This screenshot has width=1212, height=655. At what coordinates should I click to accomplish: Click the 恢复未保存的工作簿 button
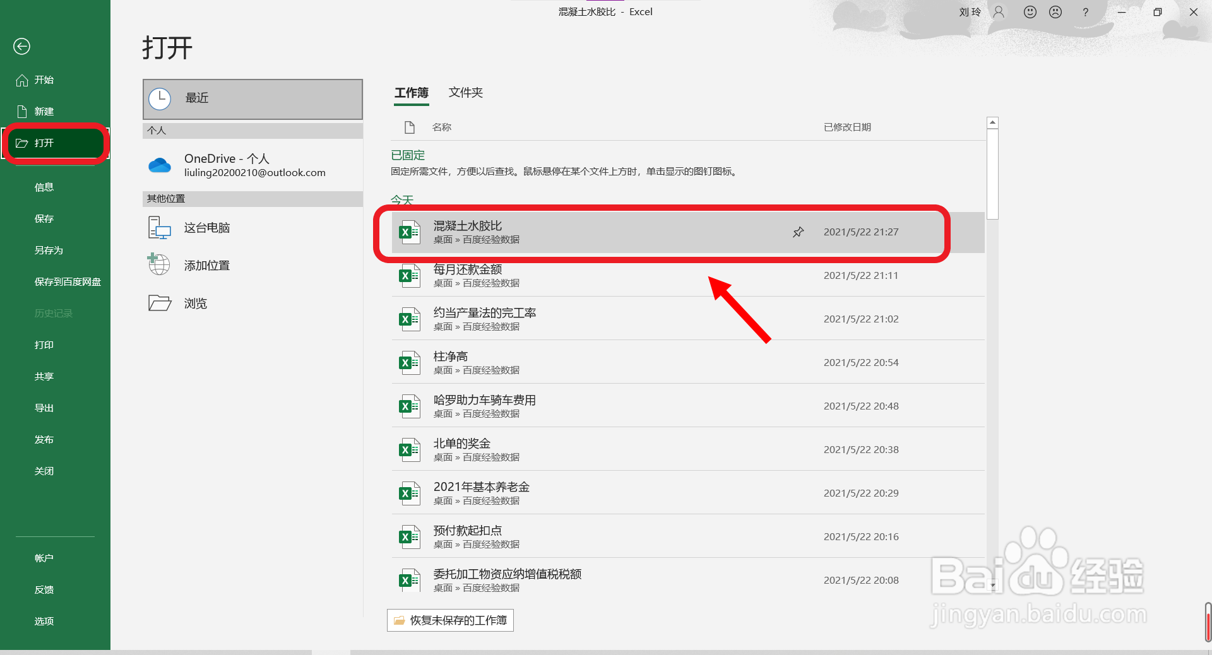click(449, 620)
